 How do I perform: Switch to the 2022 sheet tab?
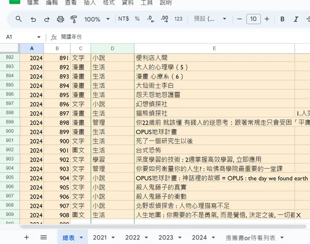[x=132, y=237]
